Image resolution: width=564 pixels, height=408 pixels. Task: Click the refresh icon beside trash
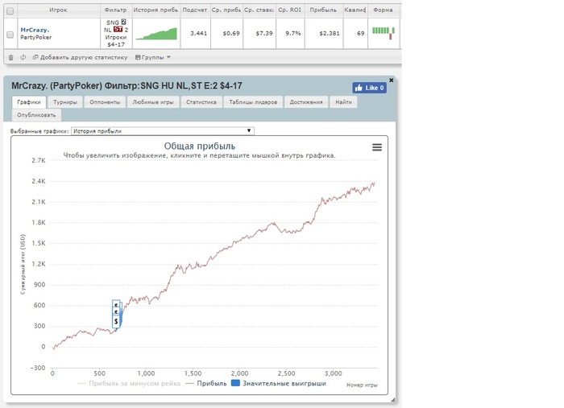[x=23, y=57]
